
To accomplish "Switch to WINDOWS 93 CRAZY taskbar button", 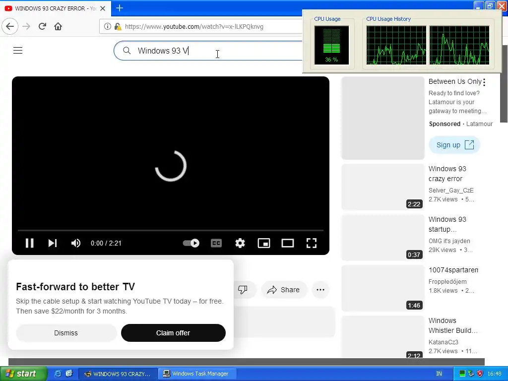I will pyautogui.click(x=118, y=374).
